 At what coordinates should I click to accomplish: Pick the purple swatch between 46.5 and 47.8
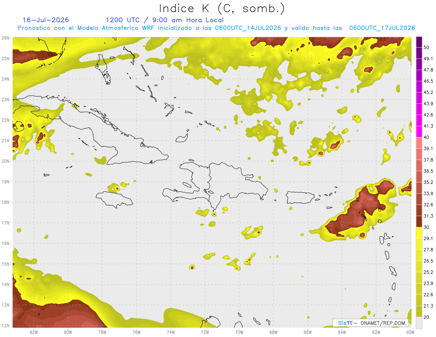pos(419,75)
